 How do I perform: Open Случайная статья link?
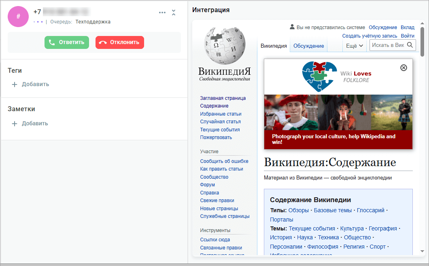coord(220,122)
